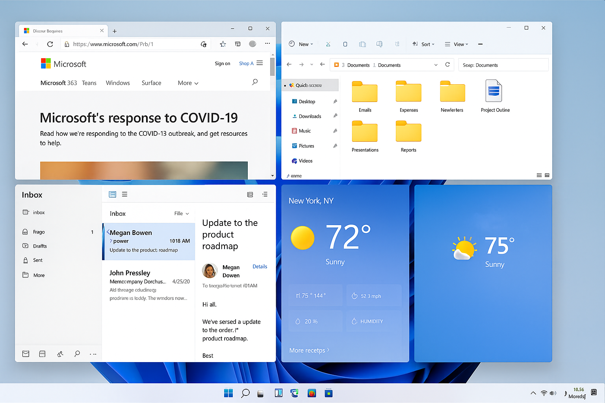The width and height of the screenshot is (605, 403).
Task: Open the Emails folder
Action: 365,97
